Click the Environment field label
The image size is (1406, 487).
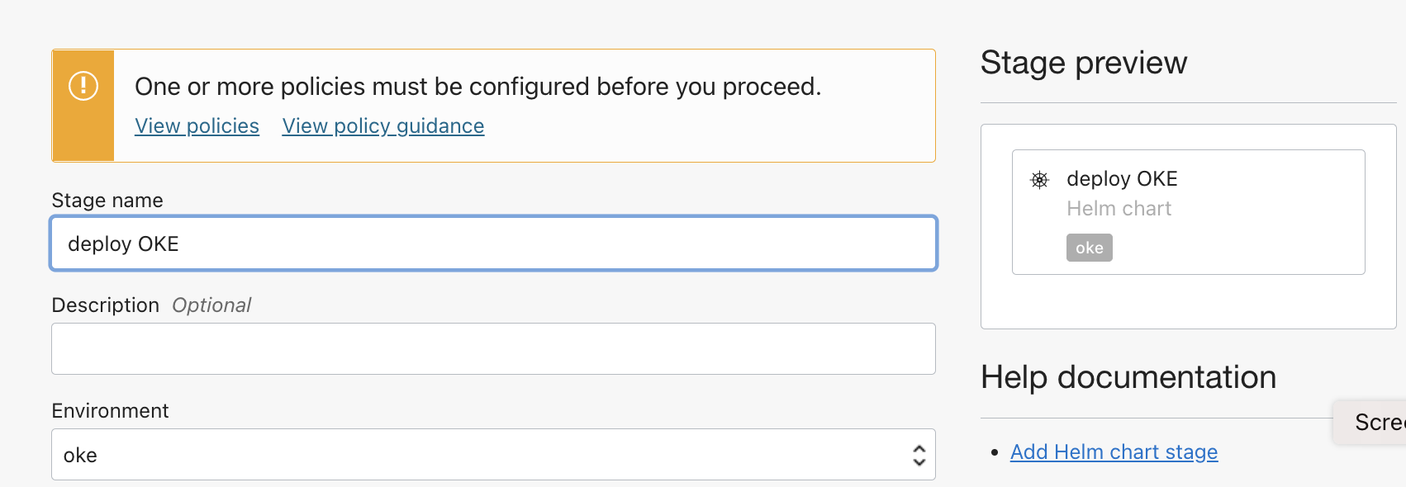(x=110, y=411)
